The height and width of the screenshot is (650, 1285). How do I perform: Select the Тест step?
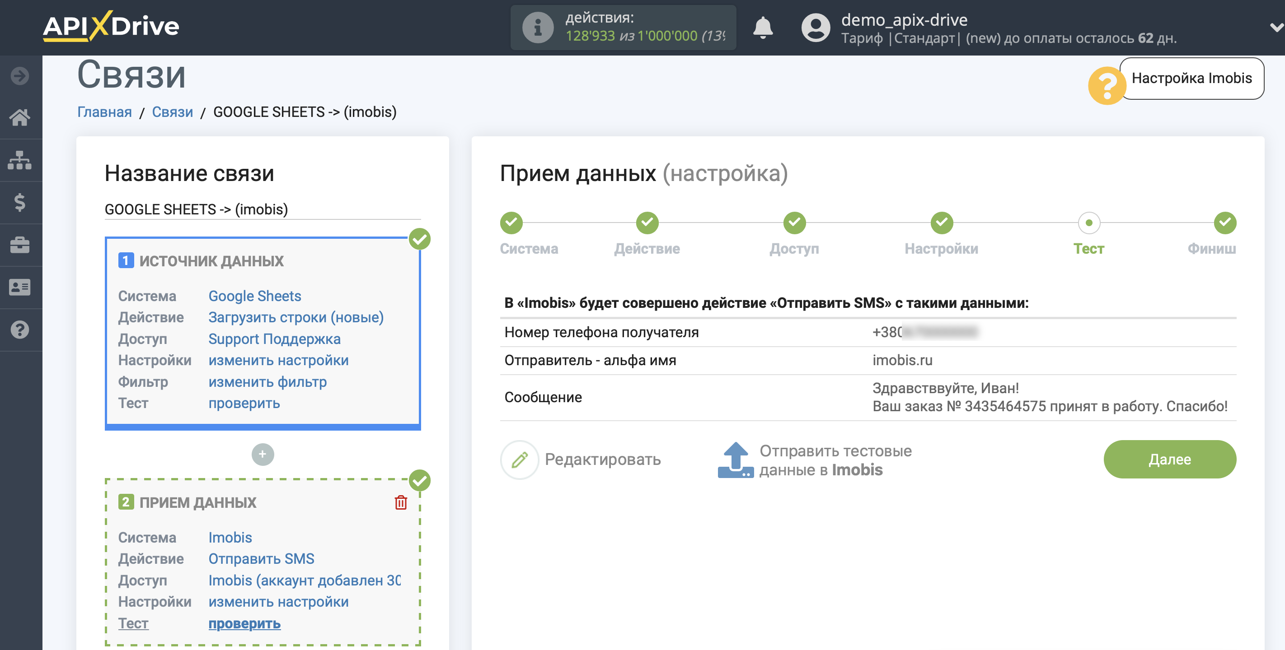click(x=1088, y=248)
